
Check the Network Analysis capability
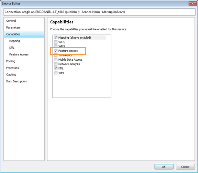56,64
